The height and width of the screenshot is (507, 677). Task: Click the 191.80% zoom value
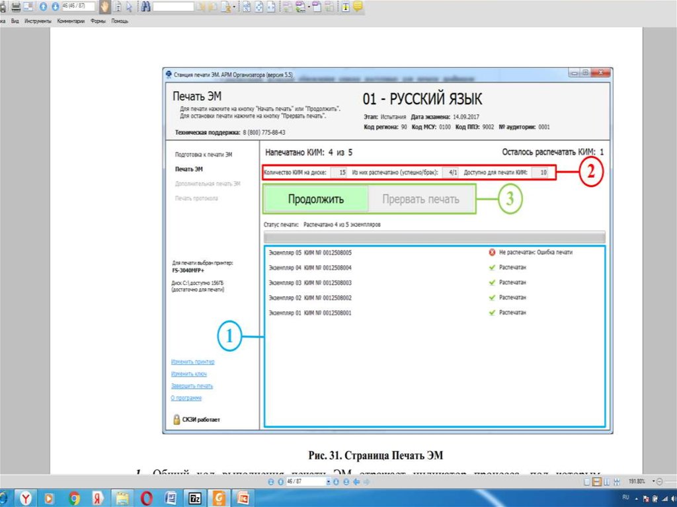pyautogui.click(x=637, y=481)
